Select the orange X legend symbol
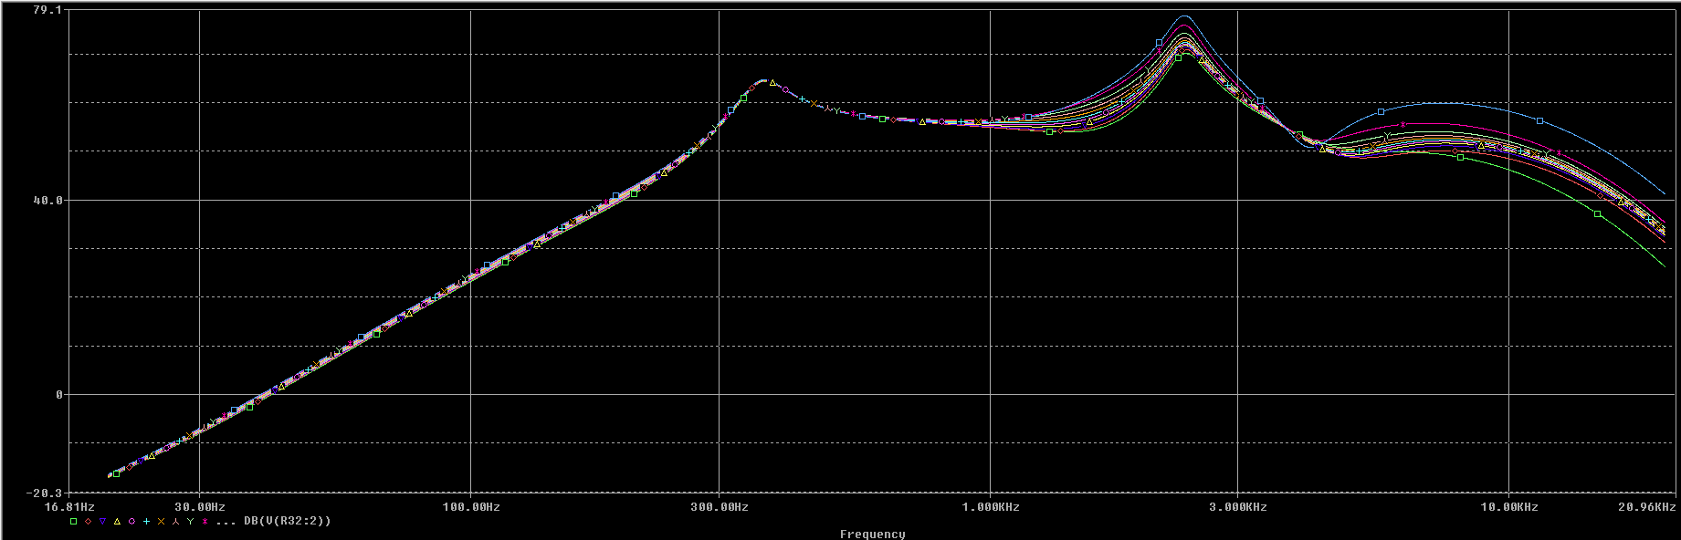Screen dimensions: 1681x540 pyautogui.click(x=162, y=522)
